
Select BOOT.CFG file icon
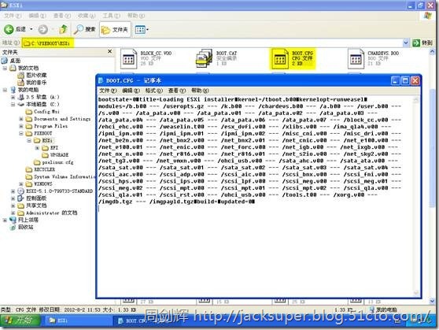280,59
